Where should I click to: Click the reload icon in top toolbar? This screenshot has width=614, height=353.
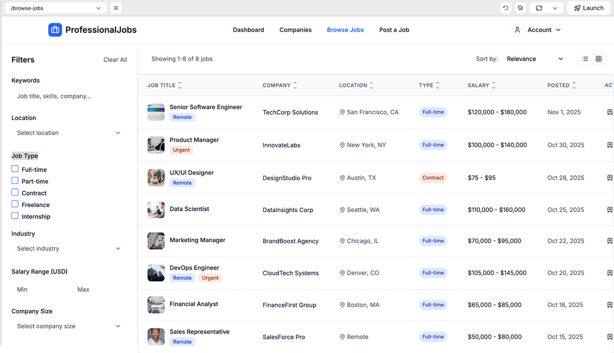(505, 8)
